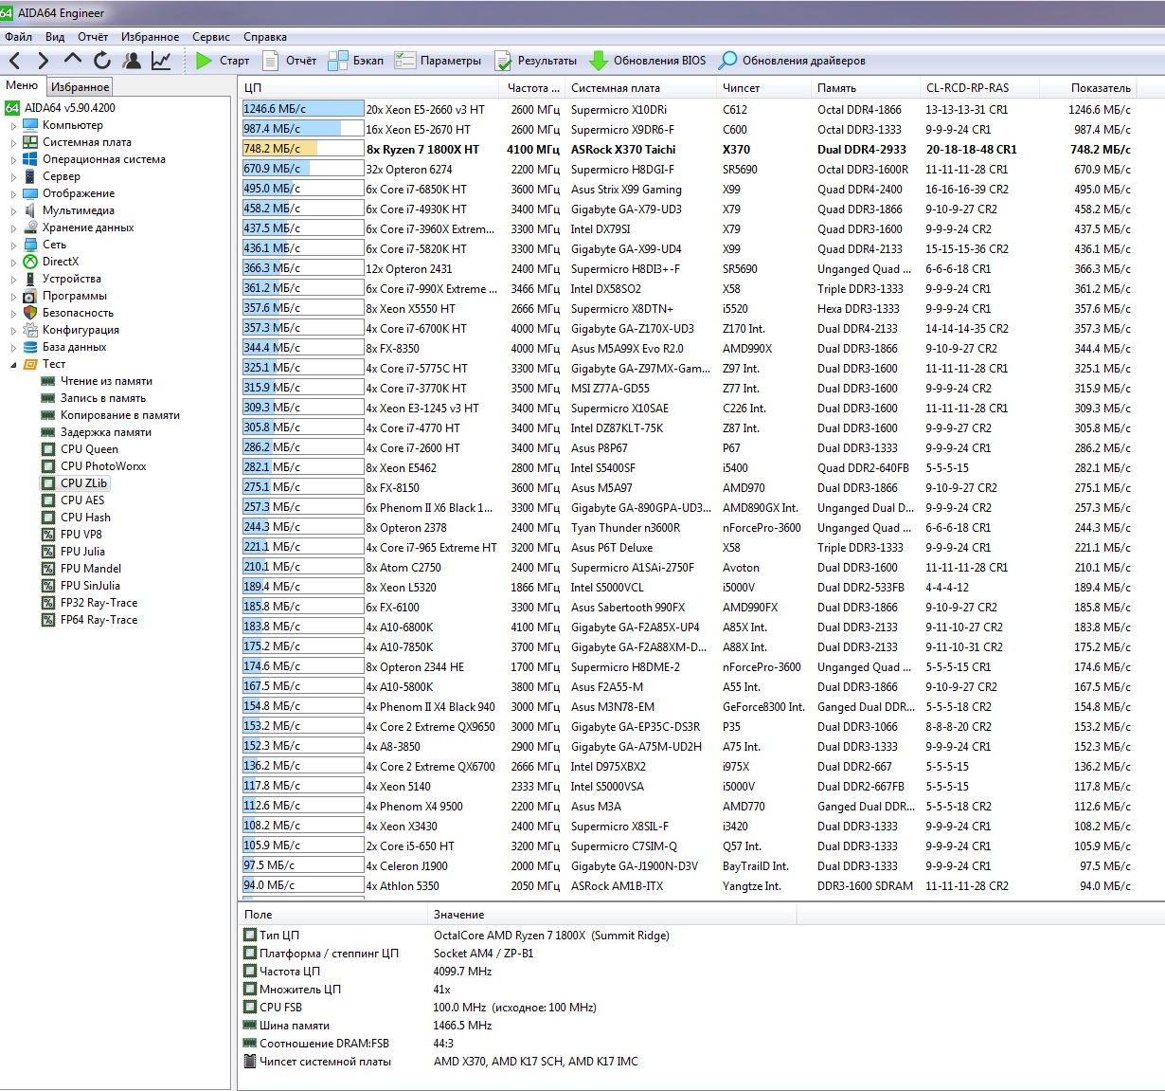Sort by the CL-RCD-RP-RAS column header
The image size is (1165, 1091).
[979, 87]
